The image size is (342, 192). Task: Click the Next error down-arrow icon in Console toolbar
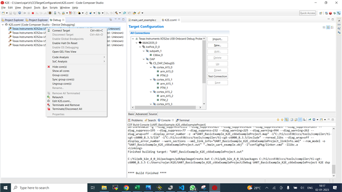(x=278, y=119)
